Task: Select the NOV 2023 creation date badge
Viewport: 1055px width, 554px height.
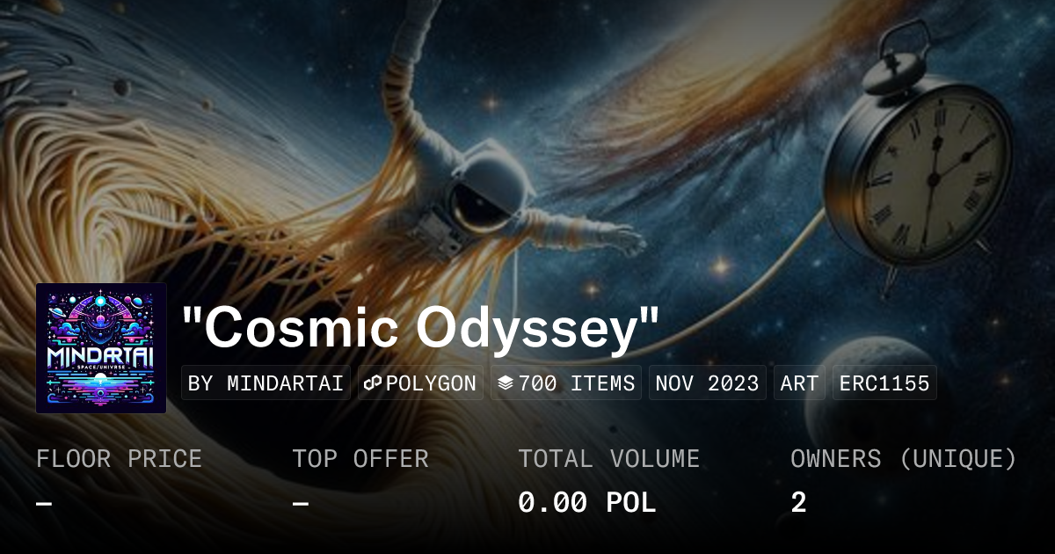Action: coord(707,383)
